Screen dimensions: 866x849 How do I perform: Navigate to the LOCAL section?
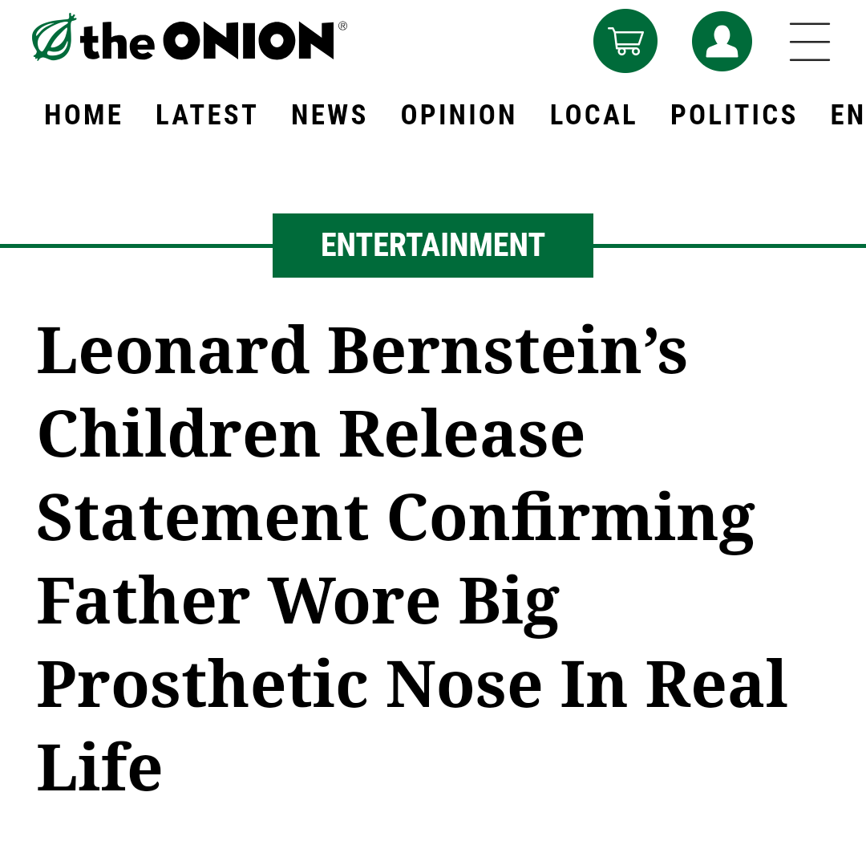(x=593, y=115)
